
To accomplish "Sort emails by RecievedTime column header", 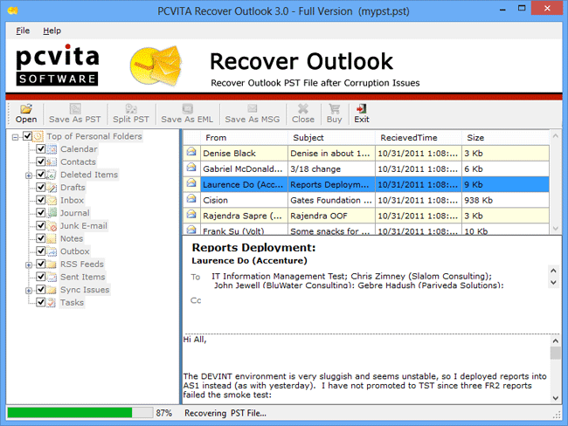I will pyautogui.click(x=419, y=138).
